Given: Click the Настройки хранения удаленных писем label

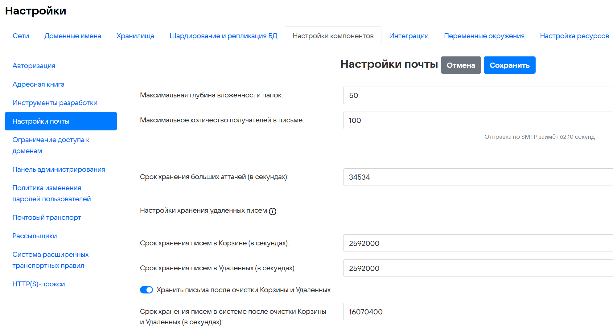Looking at the screenshot, I should point(204,211).
